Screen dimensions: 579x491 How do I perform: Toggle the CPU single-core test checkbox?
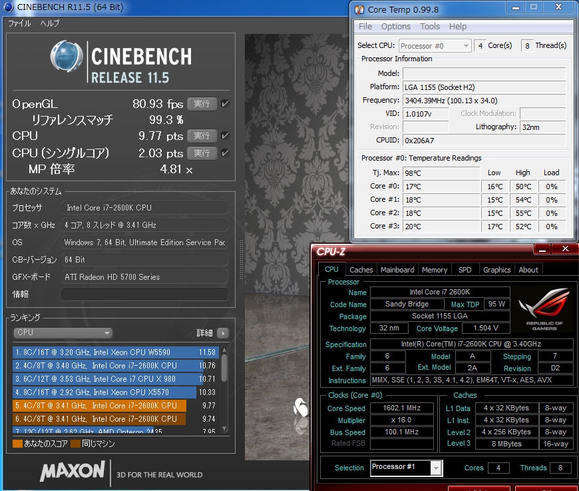tap(224, 153)
